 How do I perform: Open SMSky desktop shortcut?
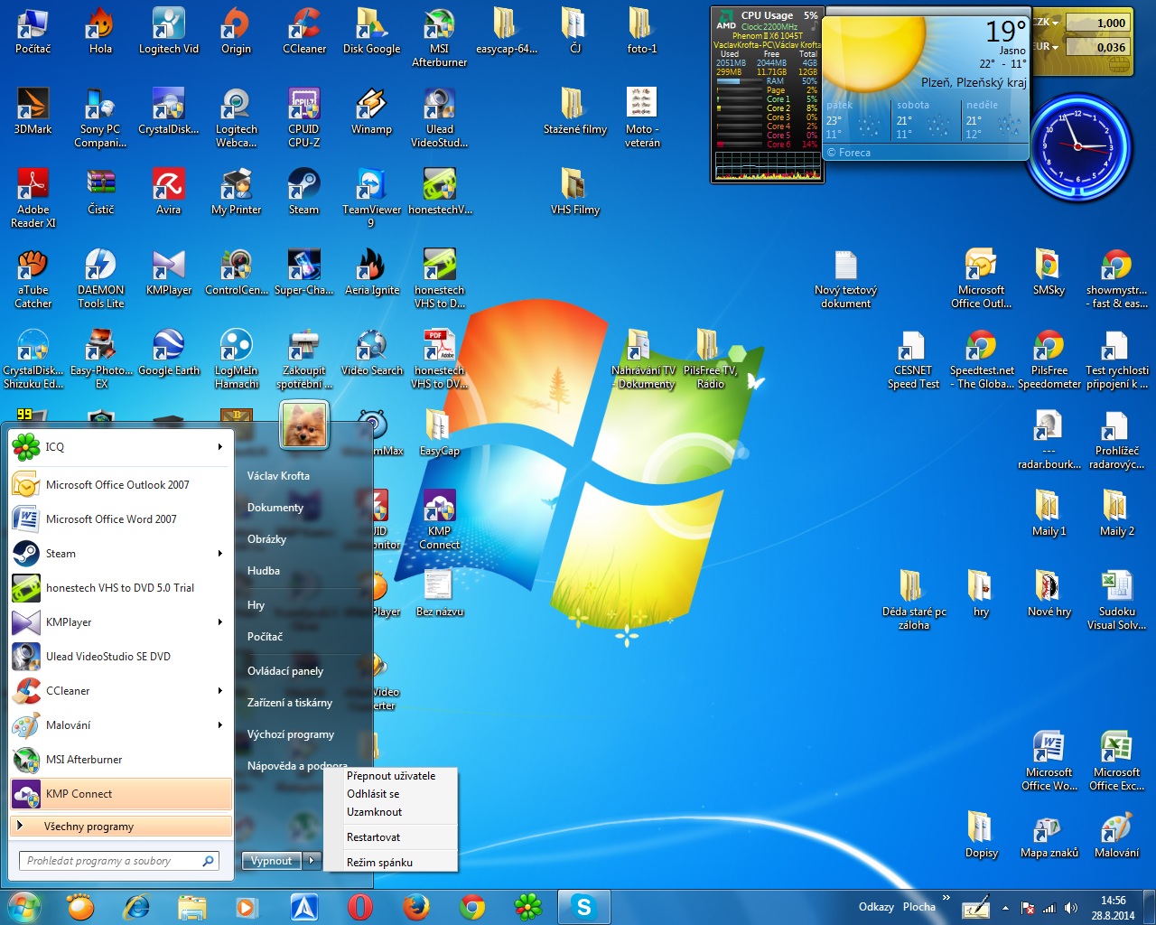(x=1049, y=272)
